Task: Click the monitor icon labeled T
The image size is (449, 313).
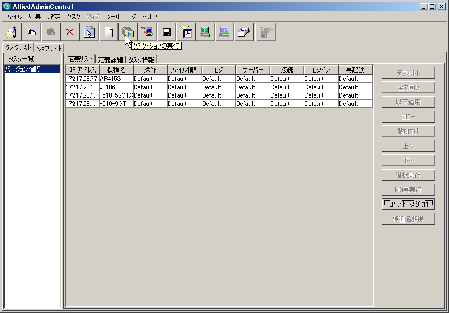Action: [x=224, y=32]
